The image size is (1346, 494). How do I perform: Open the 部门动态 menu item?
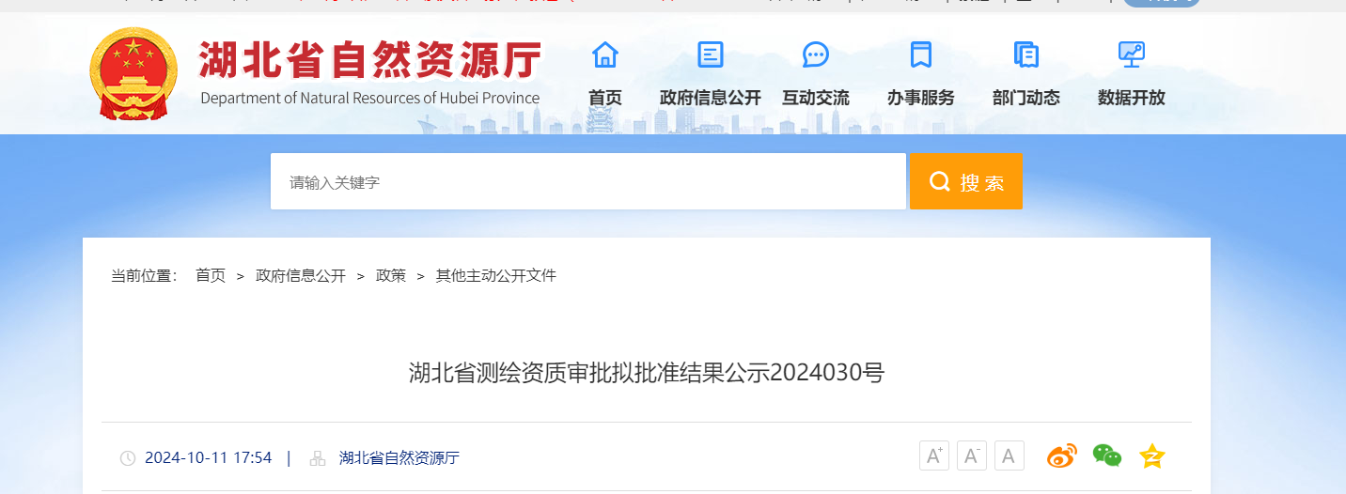1026,98
